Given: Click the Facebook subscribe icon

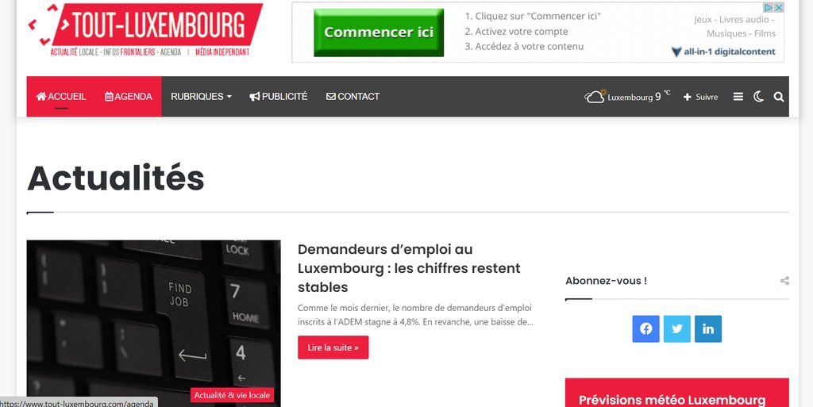Looking at the screenshot, I should click(645, 328).
